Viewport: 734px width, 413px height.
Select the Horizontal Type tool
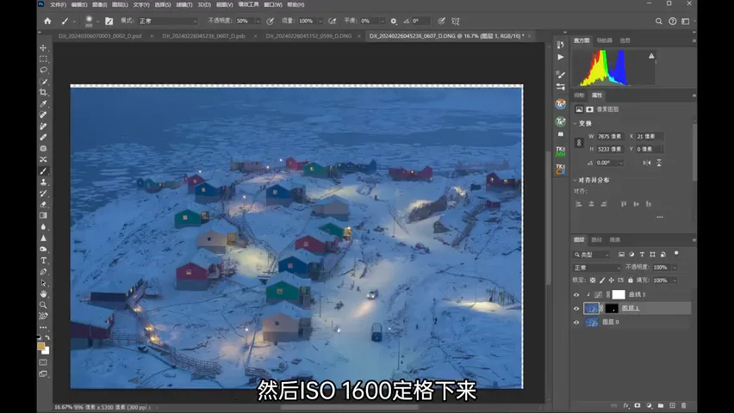[x=43, y=261]
